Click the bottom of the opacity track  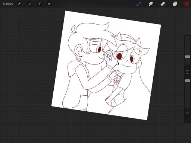click(188, 107)
